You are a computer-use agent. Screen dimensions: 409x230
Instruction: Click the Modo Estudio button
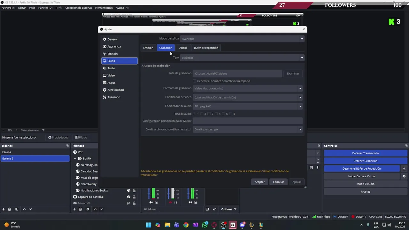point(365,184)
